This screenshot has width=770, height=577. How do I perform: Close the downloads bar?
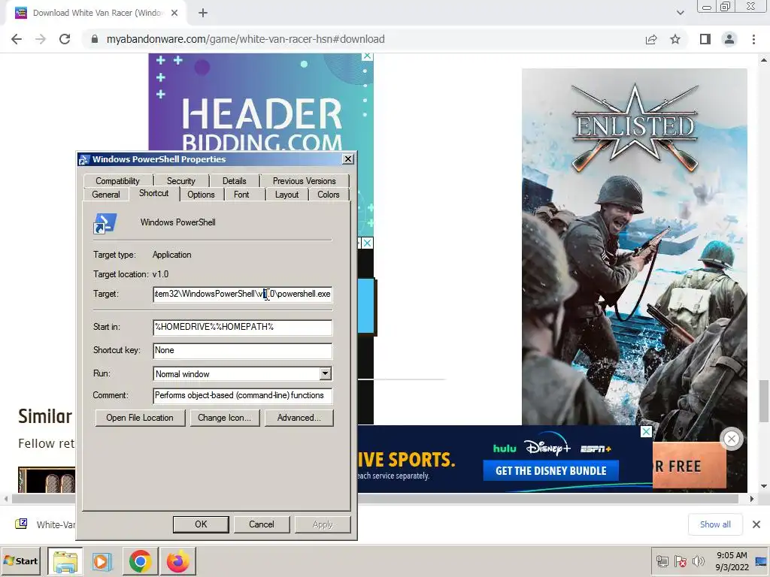point(756,524)
